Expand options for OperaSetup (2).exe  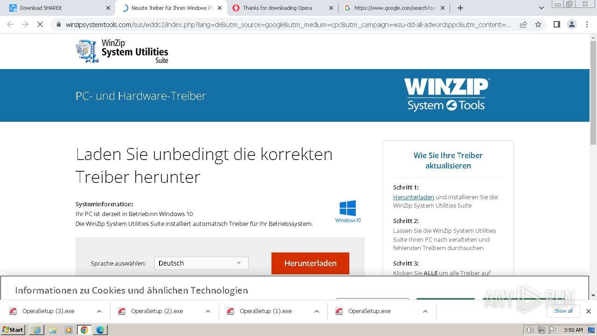coord(208,311)
